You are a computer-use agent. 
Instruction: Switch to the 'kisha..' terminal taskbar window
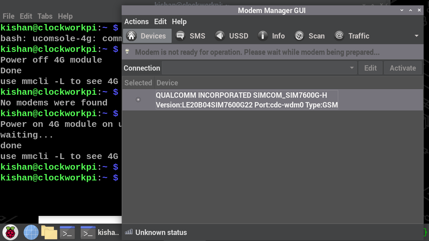[x=100, y=232]
